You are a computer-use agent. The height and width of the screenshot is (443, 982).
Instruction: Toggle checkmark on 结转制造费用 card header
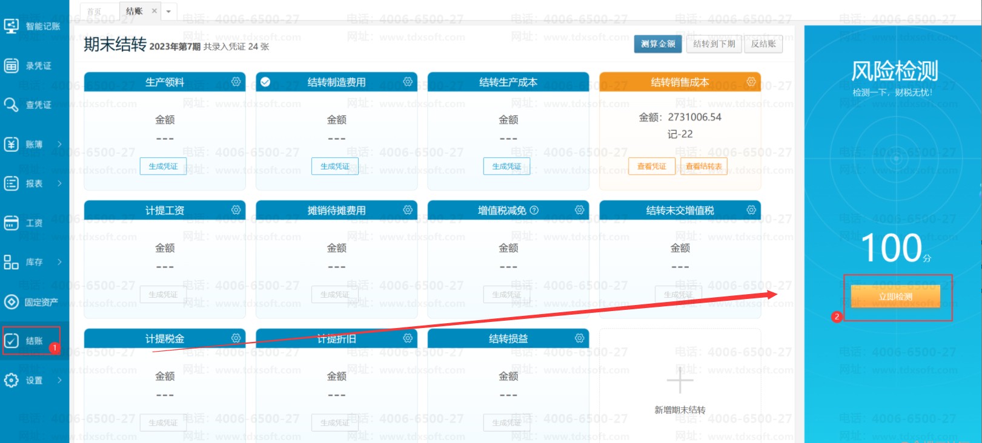(265, 82)
